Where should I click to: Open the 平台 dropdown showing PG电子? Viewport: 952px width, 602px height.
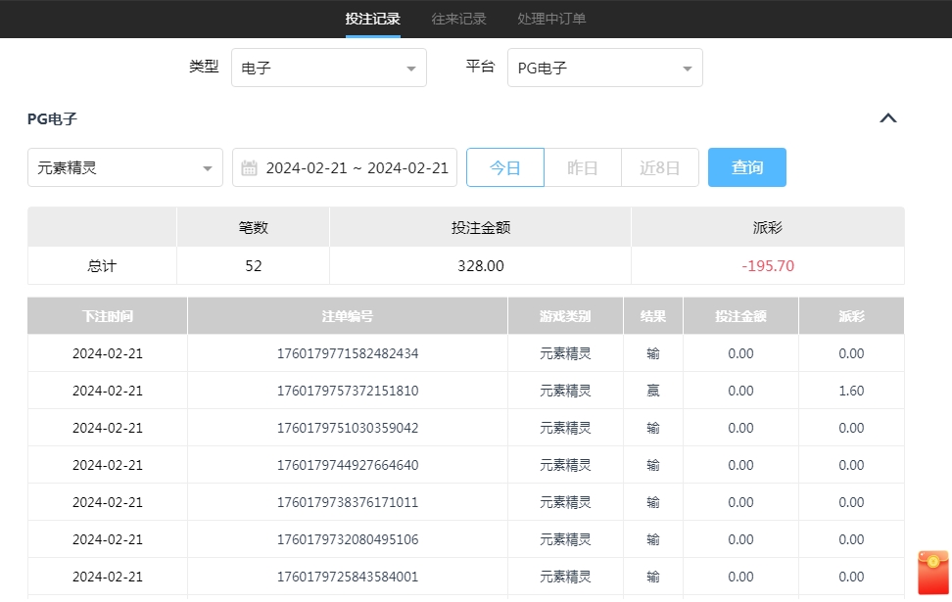pyautogui.click(x=604, y=69)
